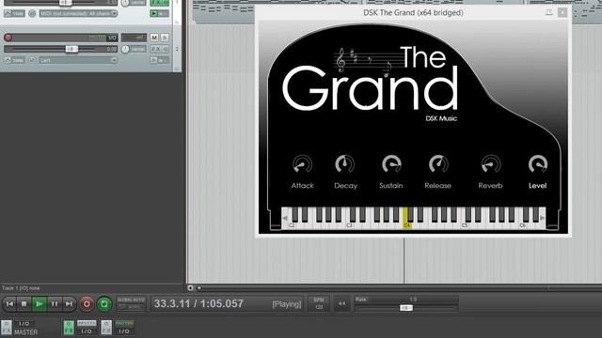
Task: Click the red Record button
Action: 87,304
